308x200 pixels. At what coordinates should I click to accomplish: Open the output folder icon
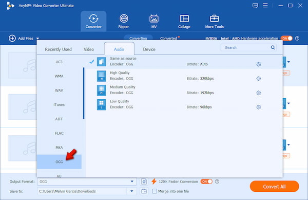[x=144, y=191]
